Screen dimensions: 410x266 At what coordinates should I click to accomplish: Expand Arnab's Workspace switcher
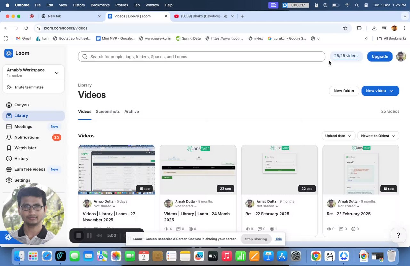(56, 73)
